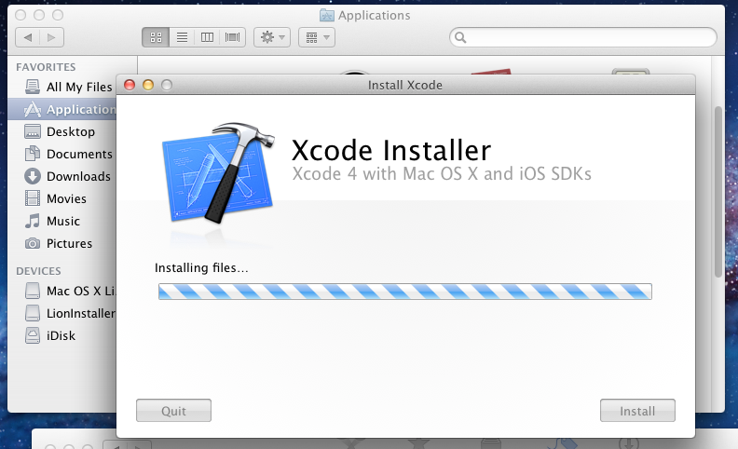The height and width of the screenshot is (449, 738).
Task: Select Applications in Finder sidebar
Action: coord(62,109)
